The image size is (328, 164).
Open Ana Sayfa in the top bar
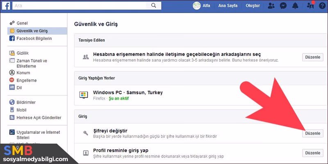coord(228,6)
